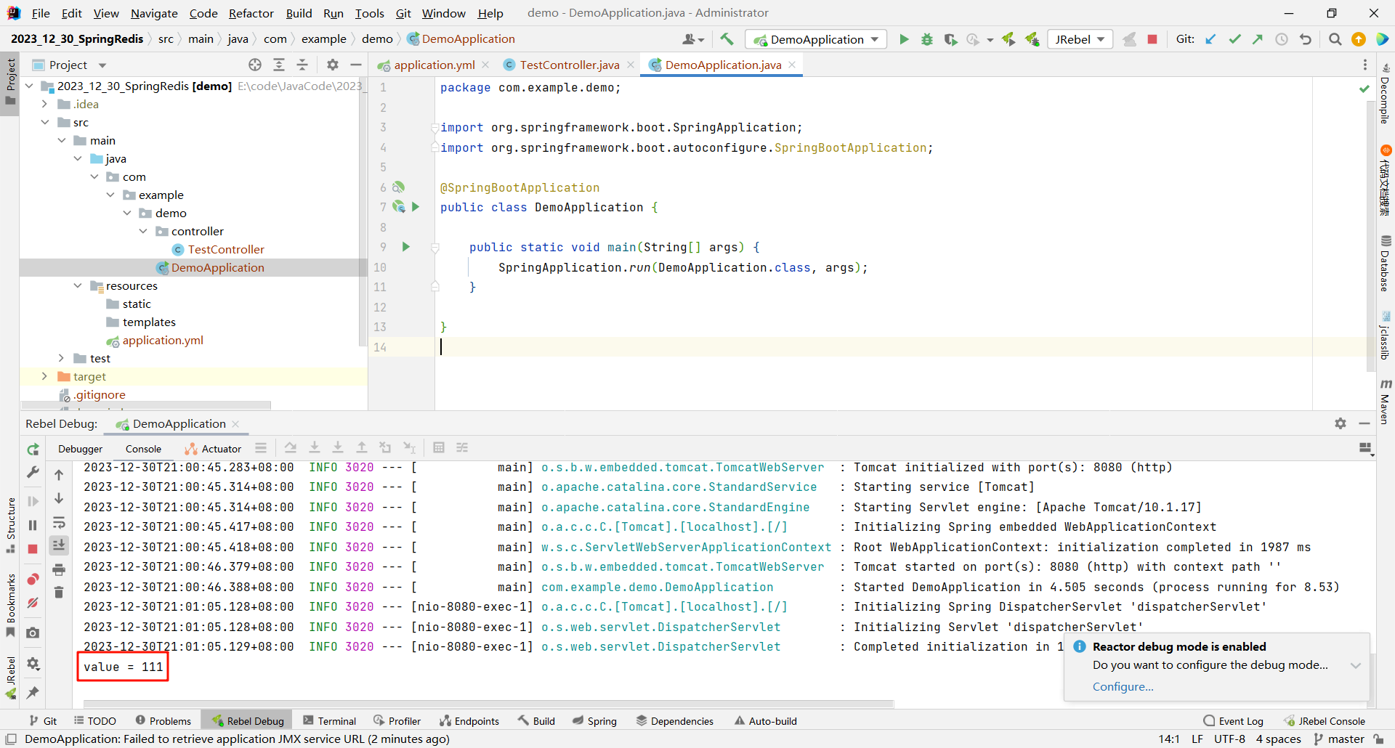Run DemoApplication with the green play icon

904,39
